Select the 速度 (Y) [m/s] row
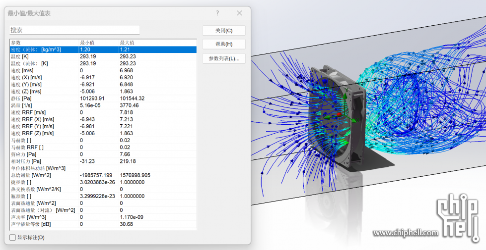Viewport: 486px width, 250px height. (103, 84)
